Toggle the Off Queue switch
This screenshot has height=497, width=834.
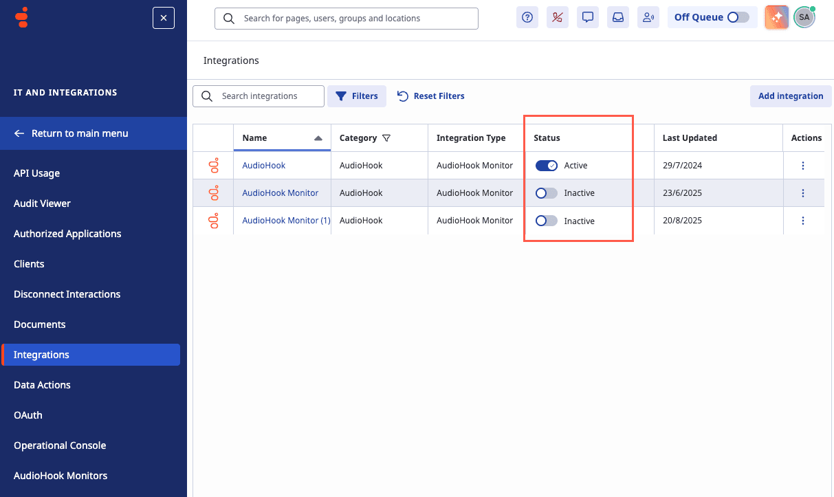click(738, 17)
